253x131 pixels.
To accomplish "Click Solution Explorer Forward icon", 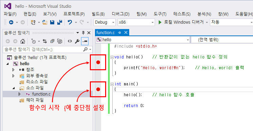I will (x=15, y=41).
